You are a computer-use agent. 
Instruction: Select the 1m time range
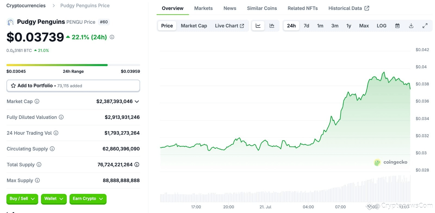pos(320,26)
